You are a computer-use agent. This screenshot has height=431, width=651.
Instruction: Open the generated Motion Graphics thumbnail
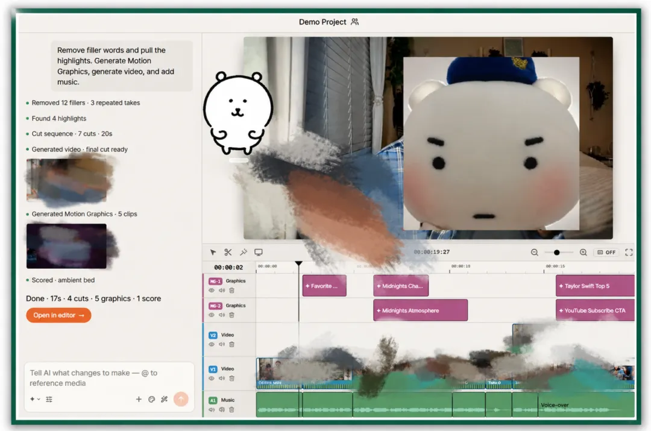click(x=66, y=246)
